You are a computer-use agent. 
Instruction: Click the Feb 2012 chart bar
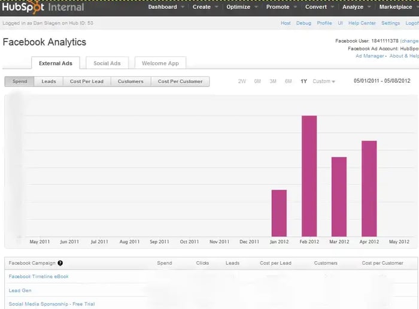coord(309,175)
